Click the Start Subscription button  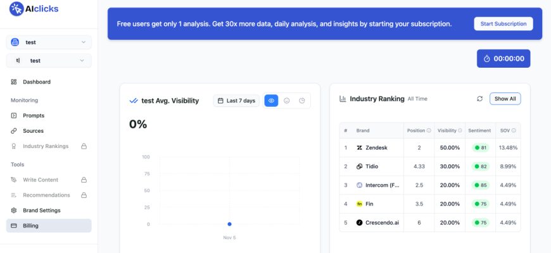tap(503, 24)
